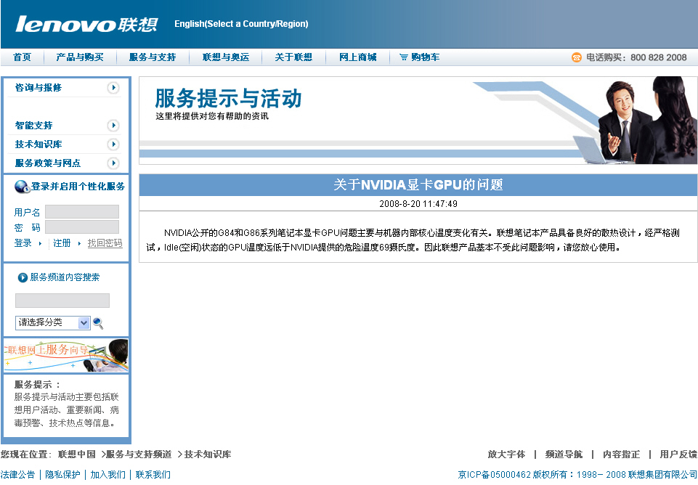Image resolution: width=698 pixels, height=485 pixels.
Task: Focus the 用户名 username field
Action: [x=82, y=211]
